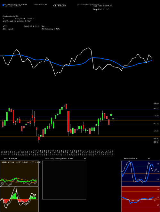Viewport: 160px width, 212px height.
Task: Click the 648.19 price axis label
Action: pyautogui.click(x=156, y=116)
